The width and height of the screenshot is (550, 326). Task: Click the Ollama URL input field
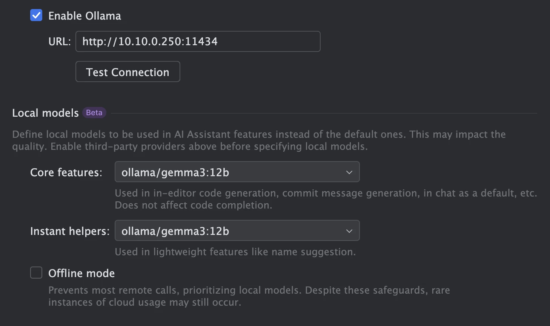click(x=198, y=41)
